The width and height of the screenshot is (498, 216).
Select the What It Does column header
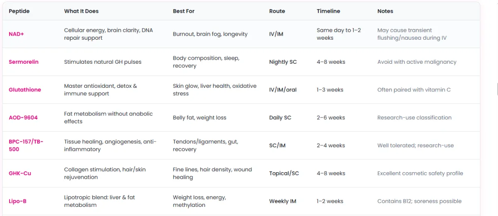coord(81,11)
